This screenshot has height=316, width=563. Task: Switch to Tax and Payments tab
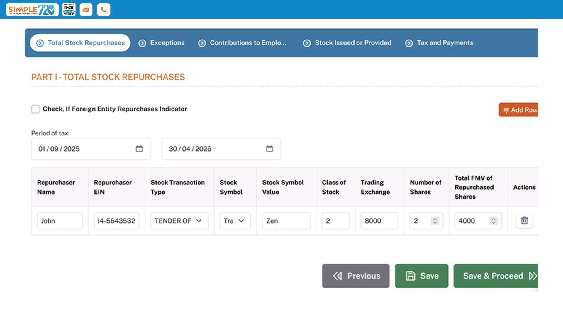point(439,43)
